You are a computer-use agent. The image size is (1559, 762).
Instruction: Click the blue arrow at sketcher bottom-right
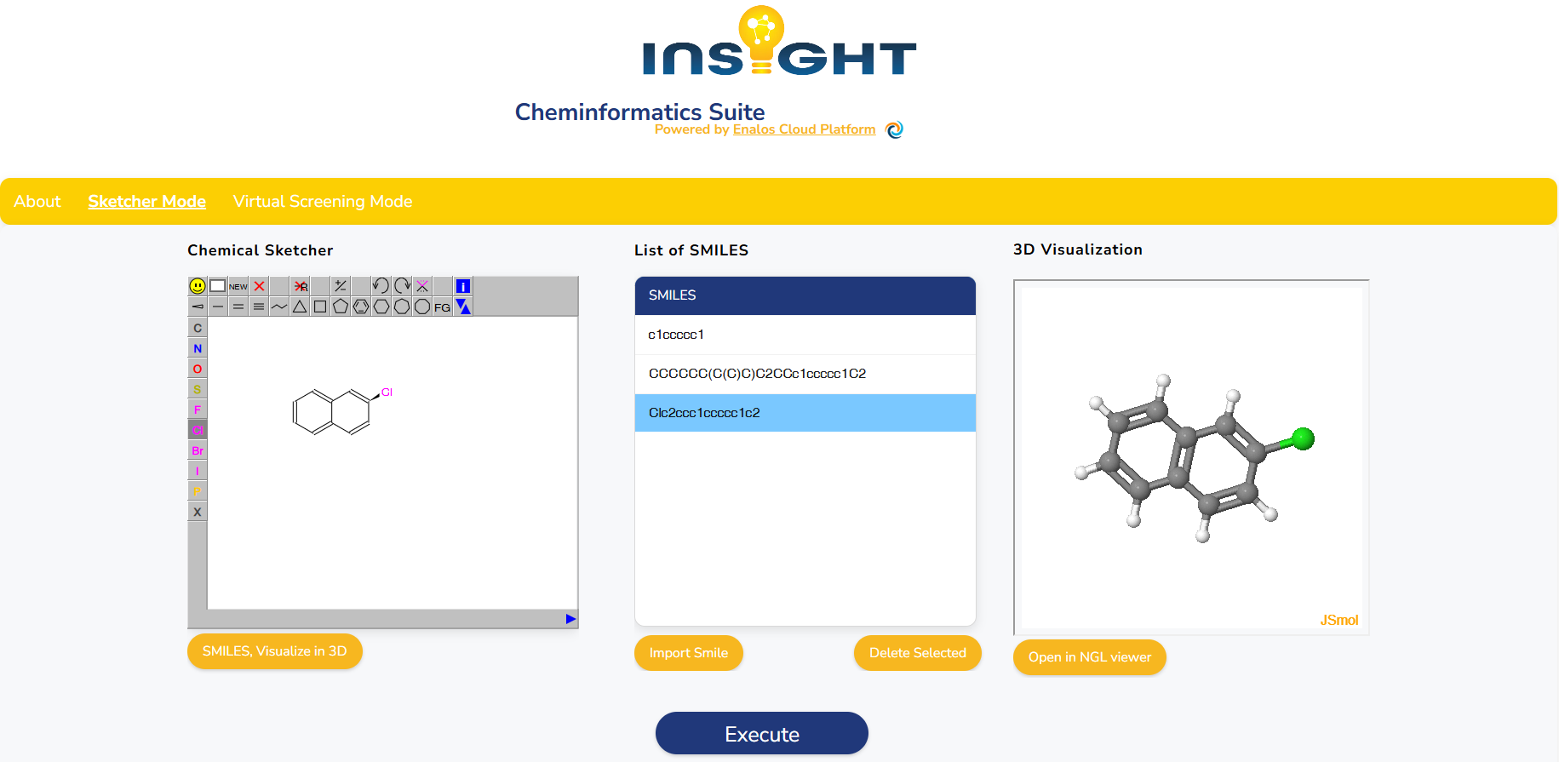[570, 619]
